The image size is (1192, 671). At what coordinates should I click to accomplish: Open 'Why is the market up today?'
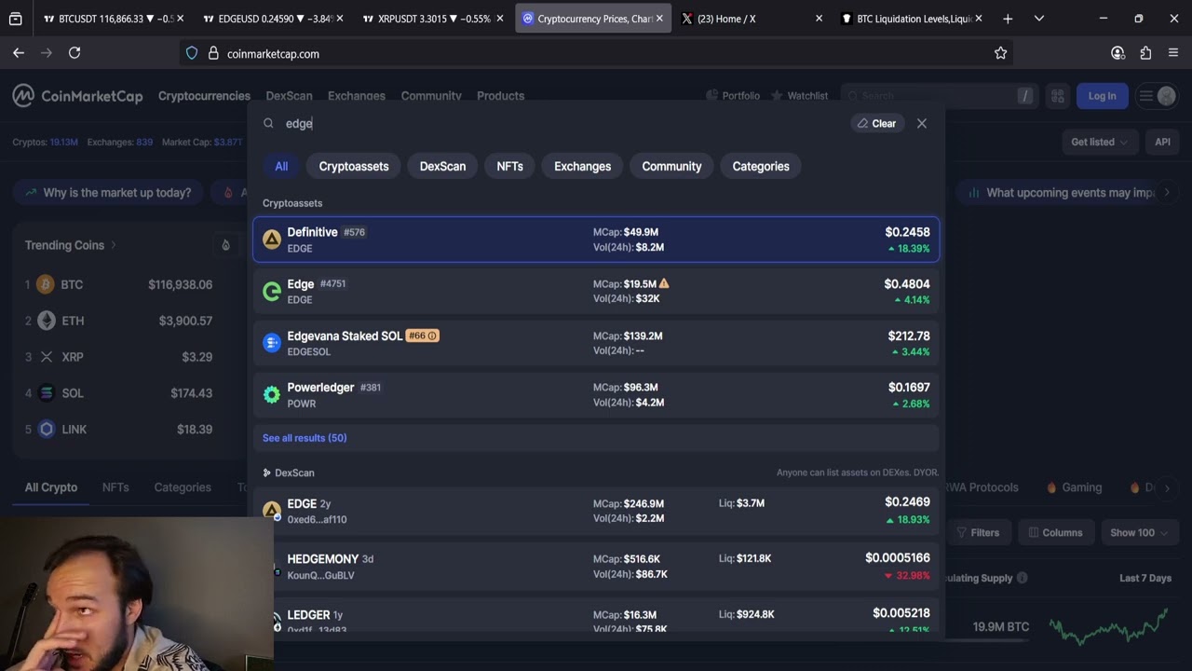[x=108, y=193]
